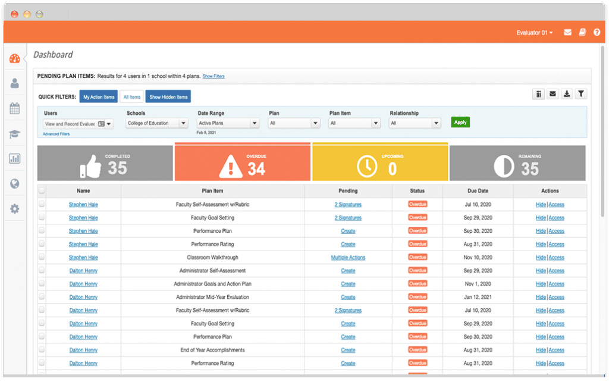Viewport: 609px width, 385px height.
Task: Click the download export icon above the table
Action: coord(567,93)
